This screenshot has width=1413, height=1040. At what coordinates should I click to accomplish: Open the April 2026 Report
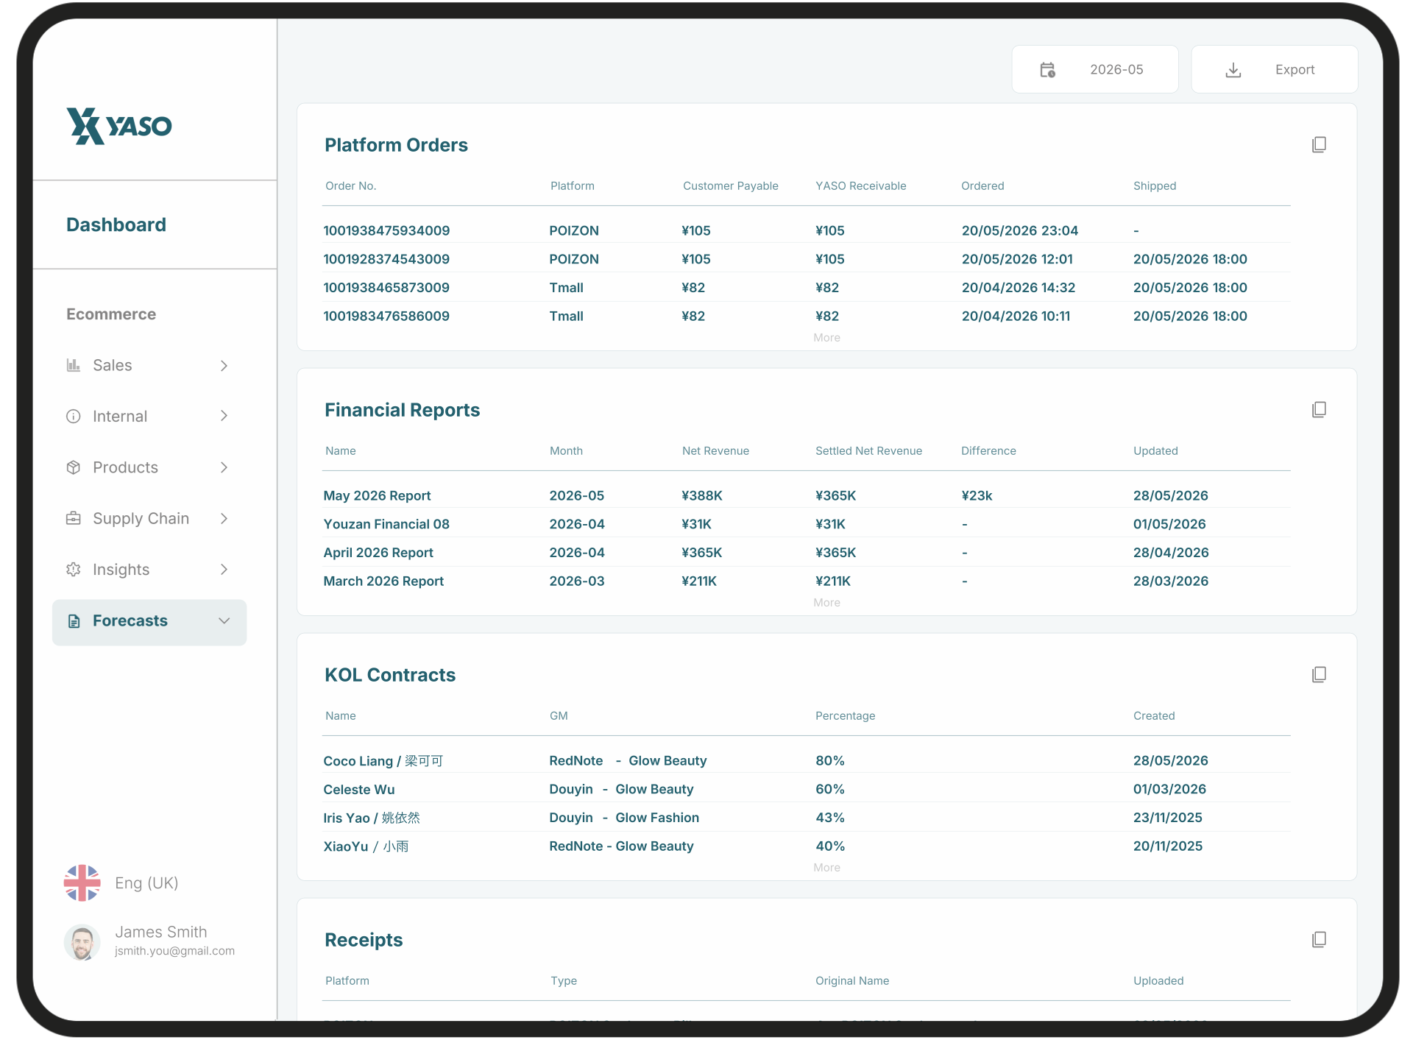pos(378,553)
